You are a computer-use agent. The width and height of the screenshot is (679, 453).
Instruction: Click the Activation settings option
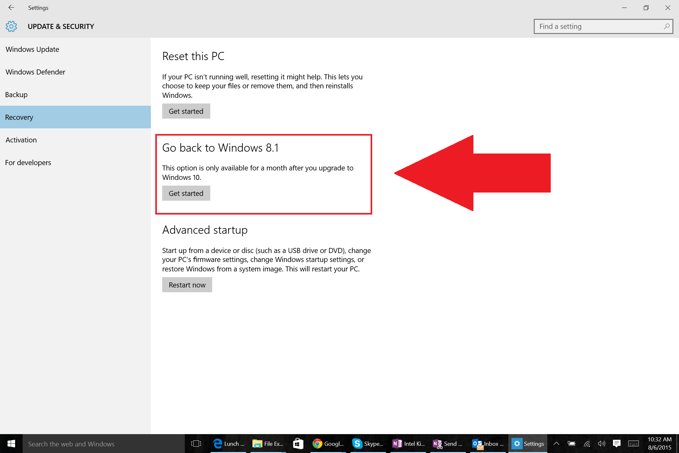pos(21,140)
